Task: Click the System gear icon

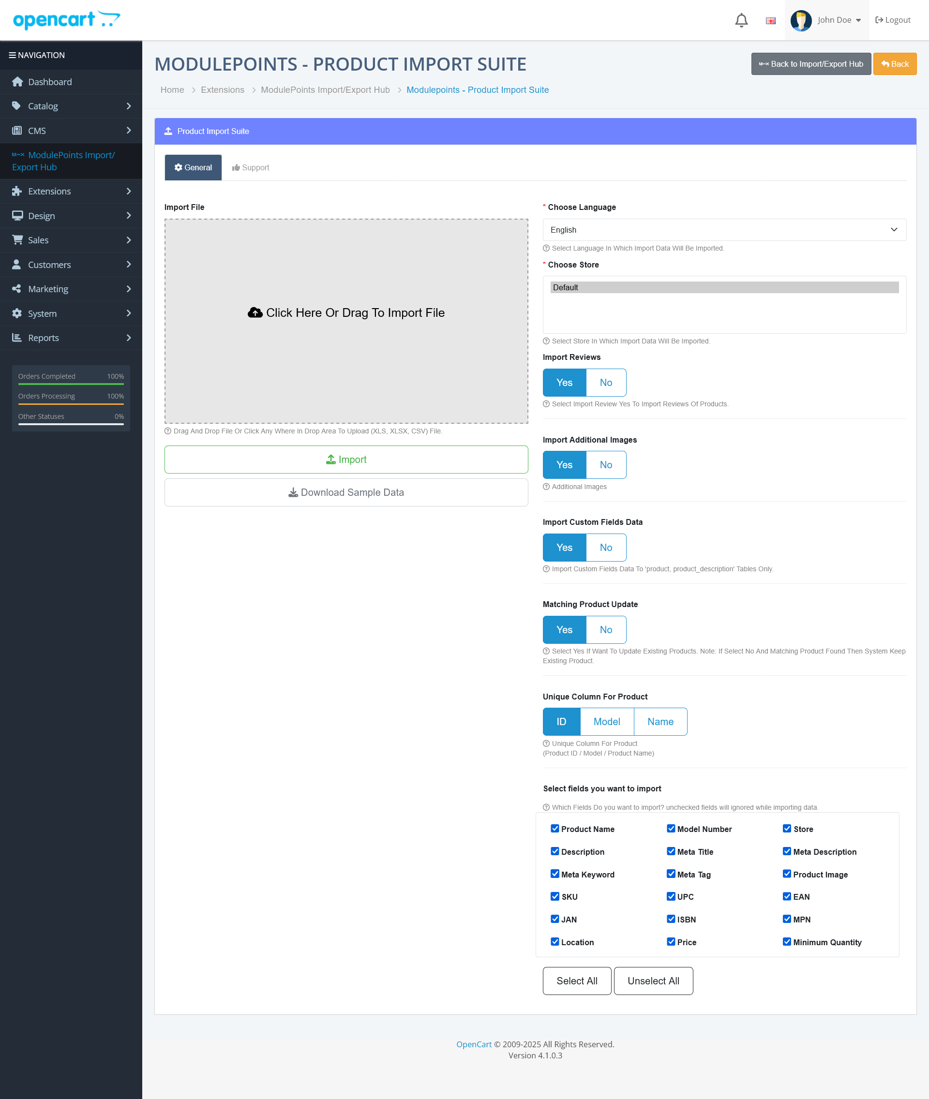Action: point(17,313)
